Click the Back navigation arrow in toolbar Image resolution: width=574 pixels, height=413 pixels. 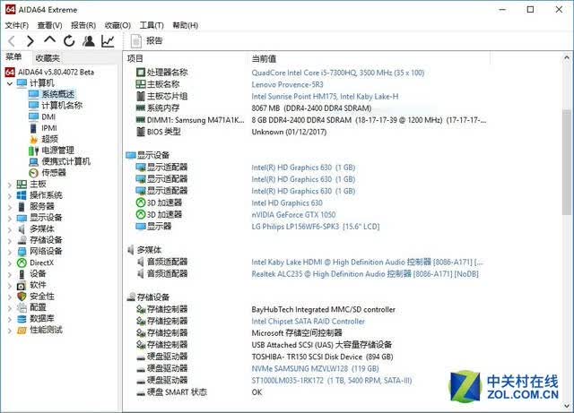tap(12, 41)
